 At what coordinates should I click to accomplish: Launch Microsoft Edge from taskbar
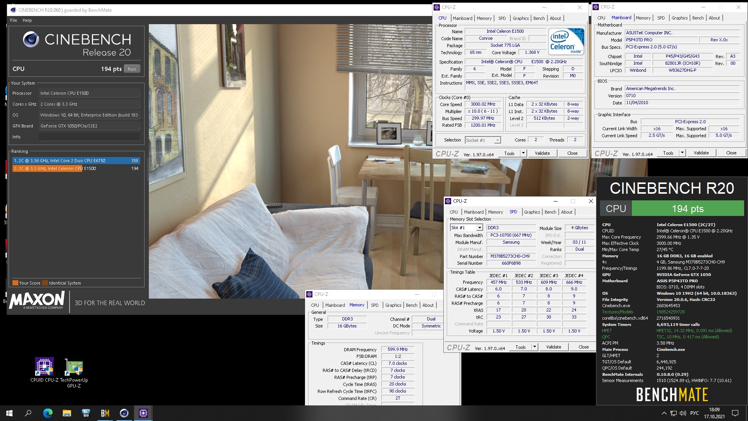(x=48, y=413)
